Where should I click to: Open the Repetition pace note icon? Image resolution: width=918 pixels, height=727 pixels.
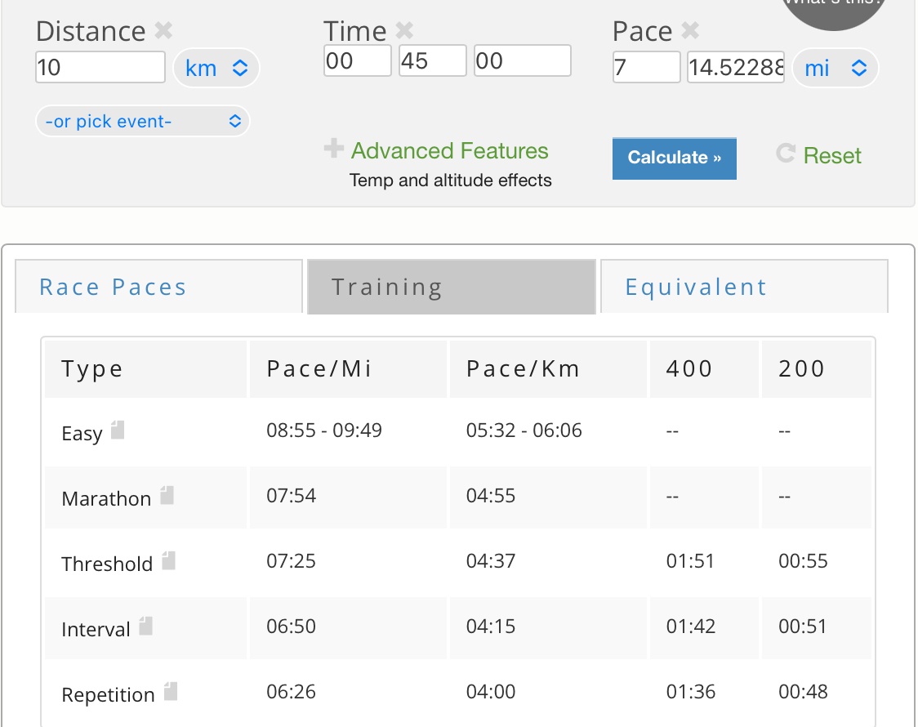pos(170,691)
